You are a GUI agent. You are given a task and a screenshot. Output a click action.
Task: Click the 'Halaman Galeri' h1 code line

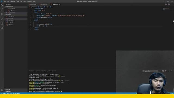(x=45, y=24)
